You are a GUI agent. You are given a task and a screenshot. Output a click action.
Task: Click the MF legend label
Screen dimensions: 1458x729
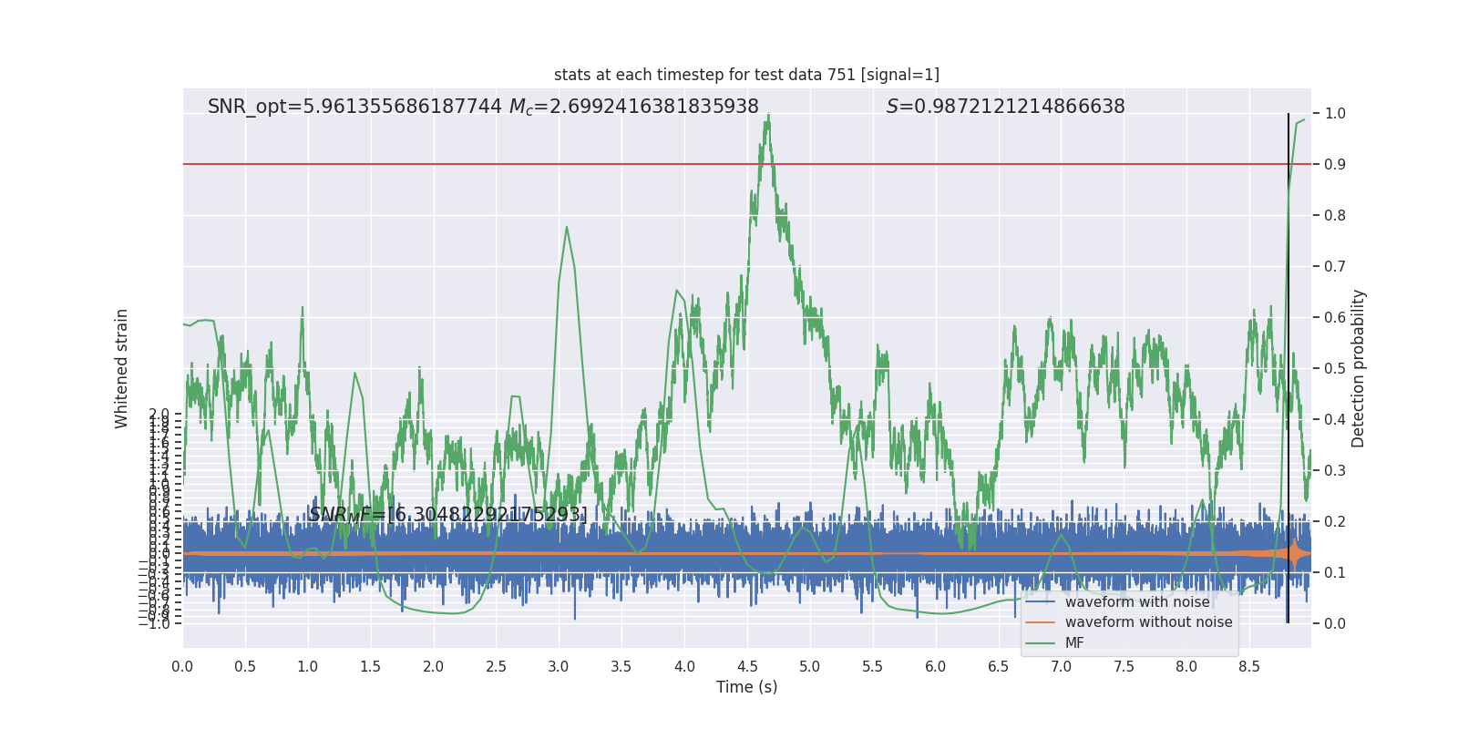point(1074,643)
